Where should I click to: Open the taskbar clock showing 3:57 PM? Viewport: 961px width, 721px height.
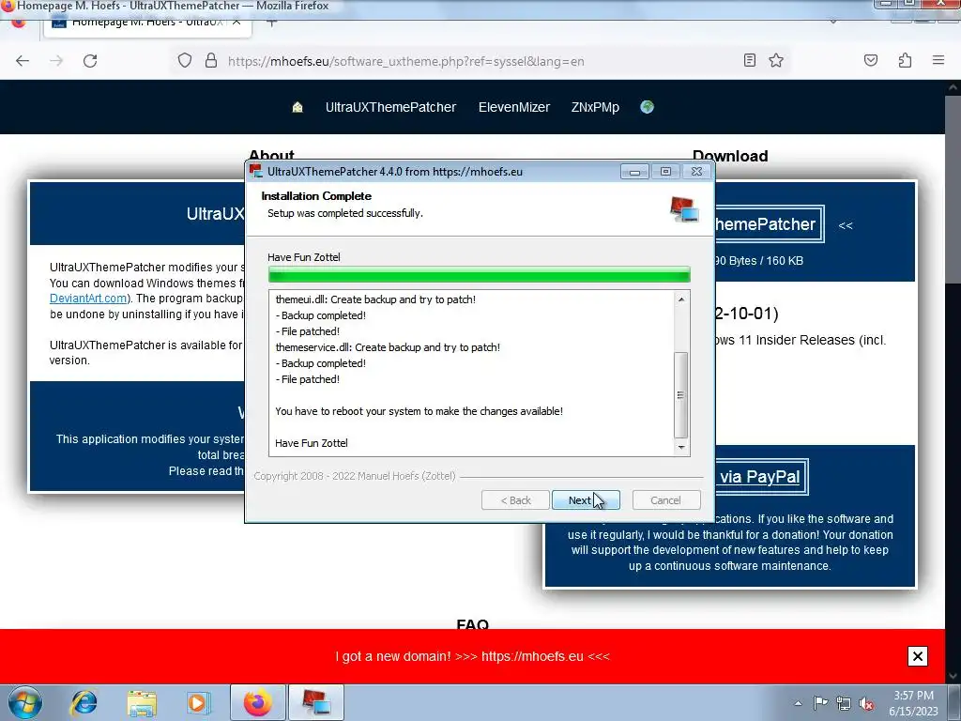913,703
